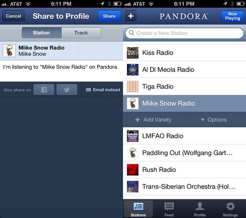246x218 pixels.
Task: Select the Miike Snow Radio station row
Action: (184, 103)
